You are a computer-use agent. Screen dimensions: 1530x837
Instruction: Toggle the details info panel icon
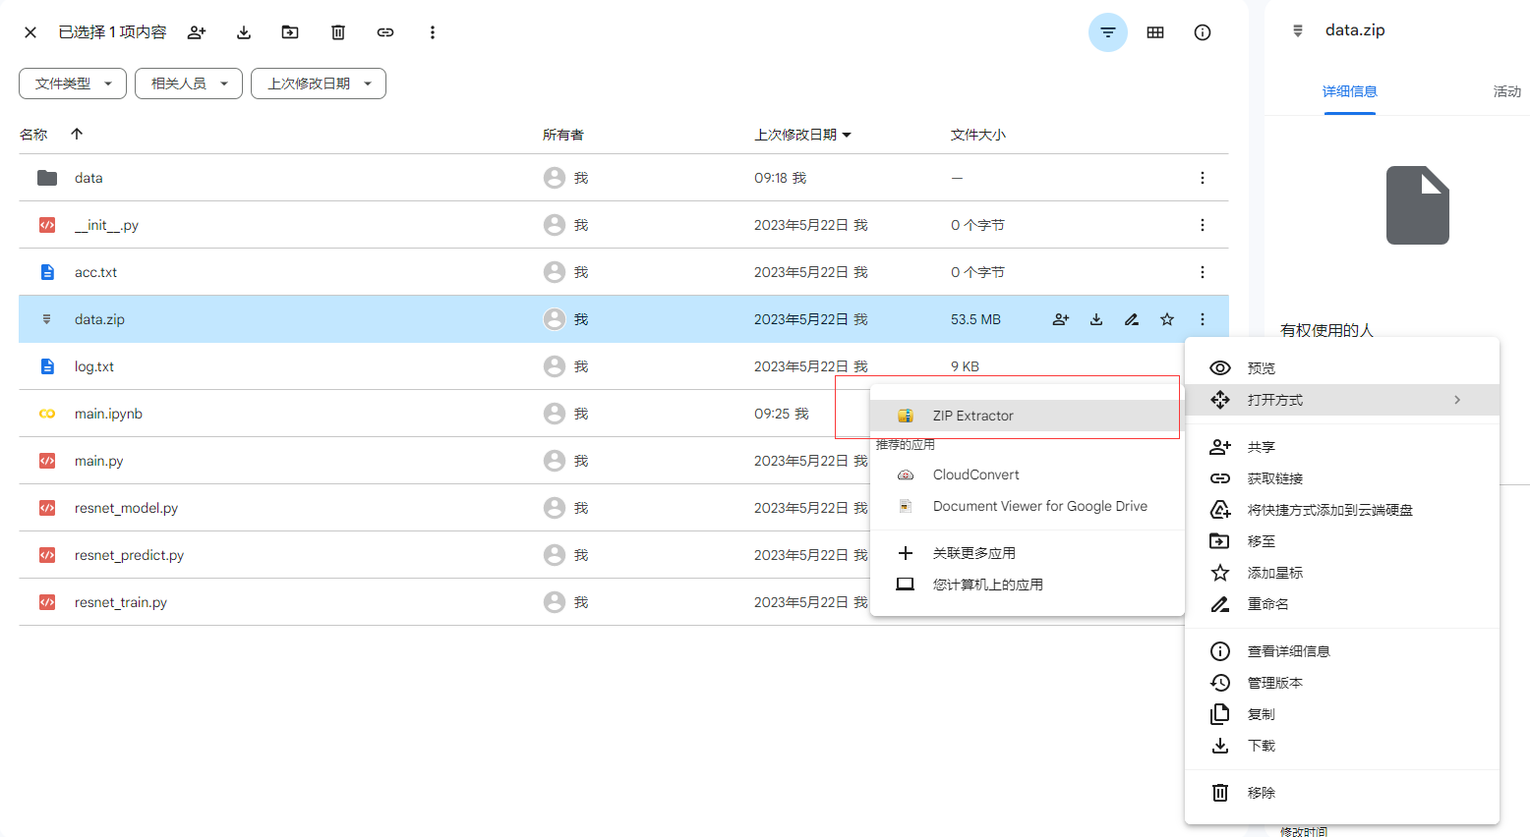tap(1203, 32)
